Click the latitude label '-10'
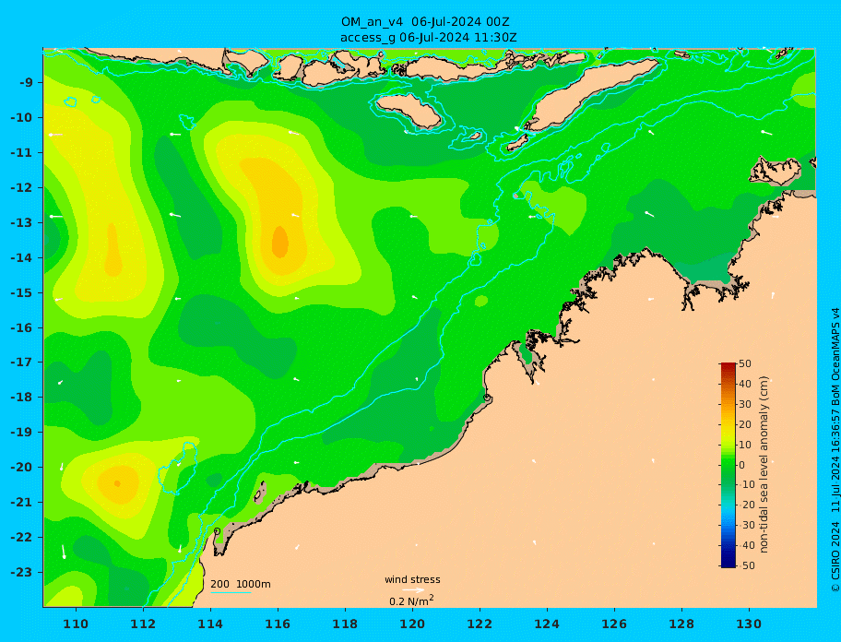The image size is (841, 642). pos(22,117)
